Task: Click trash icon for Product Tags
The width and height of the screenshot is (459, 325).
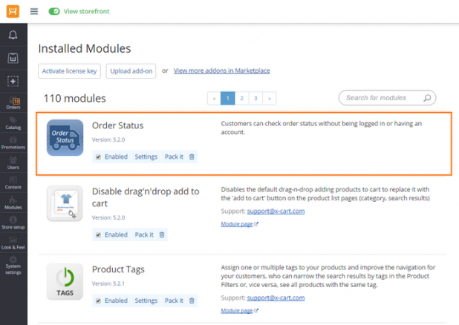Action: (192, 301)
